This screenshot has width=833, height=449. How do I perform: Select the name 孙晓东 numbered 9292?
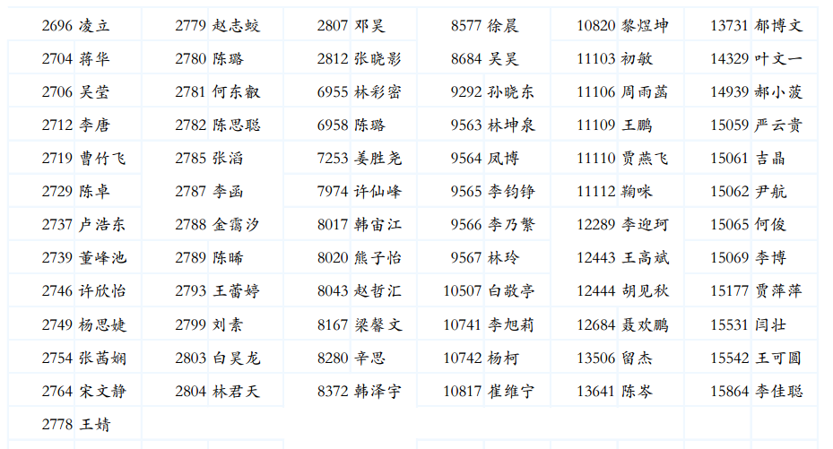point(511,92)
